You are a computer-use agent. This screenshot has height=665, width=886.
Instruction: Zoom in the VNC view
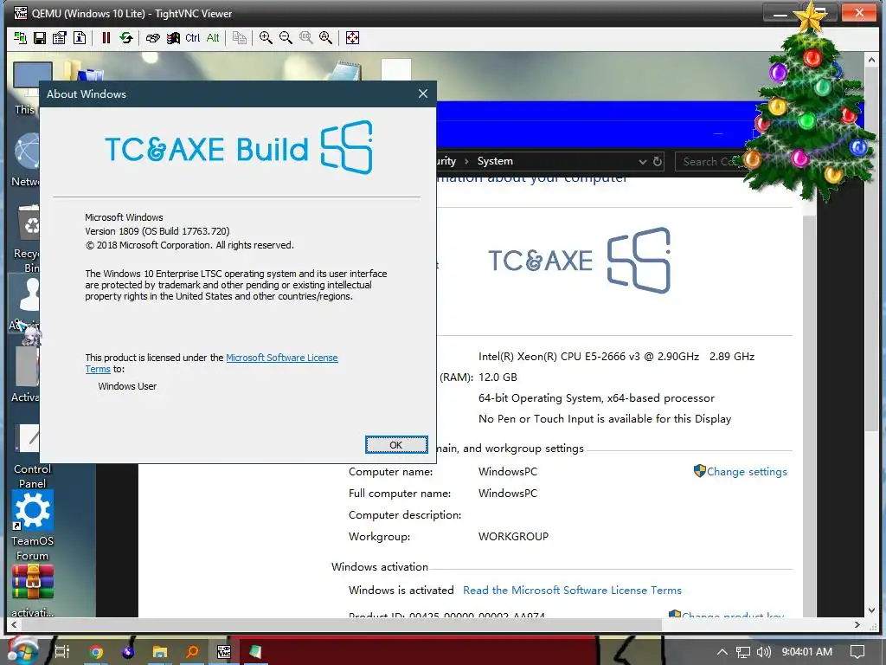click(x=266, y=38)
